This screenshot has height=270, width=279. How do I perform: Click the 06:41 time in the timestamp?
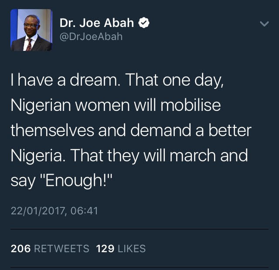point(84,211)
